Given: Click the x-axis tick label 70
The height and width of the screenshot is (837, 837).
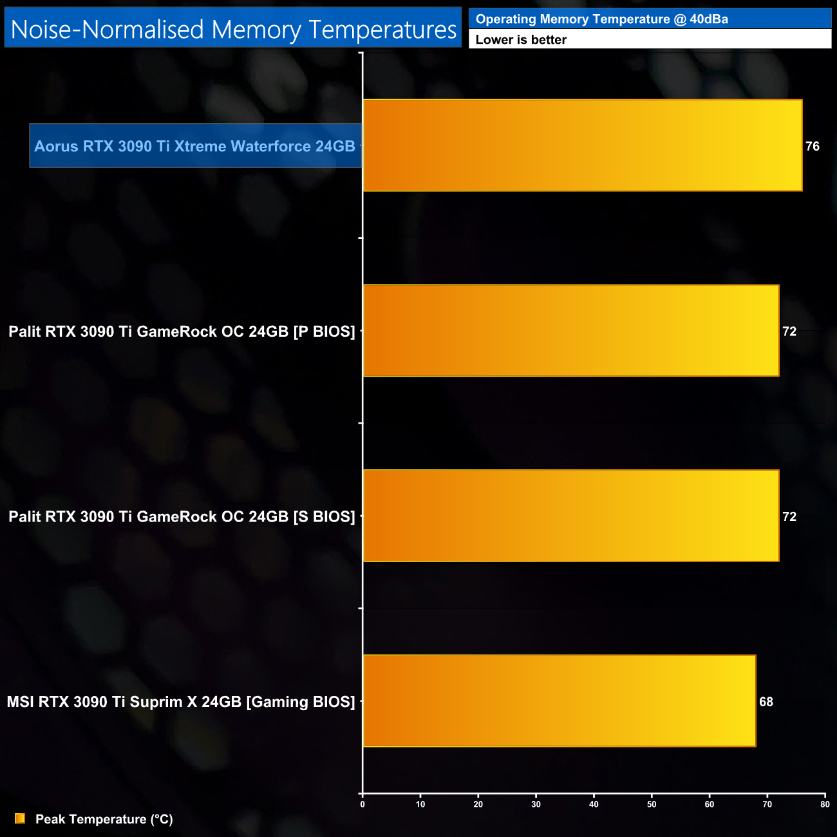Looking at the screenshot, I should (767, 804).
